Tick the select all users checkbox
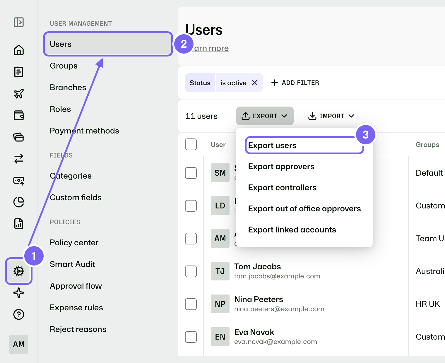Image resolution: width=445 pixels, height=363 pixels. tap(191, 144)
